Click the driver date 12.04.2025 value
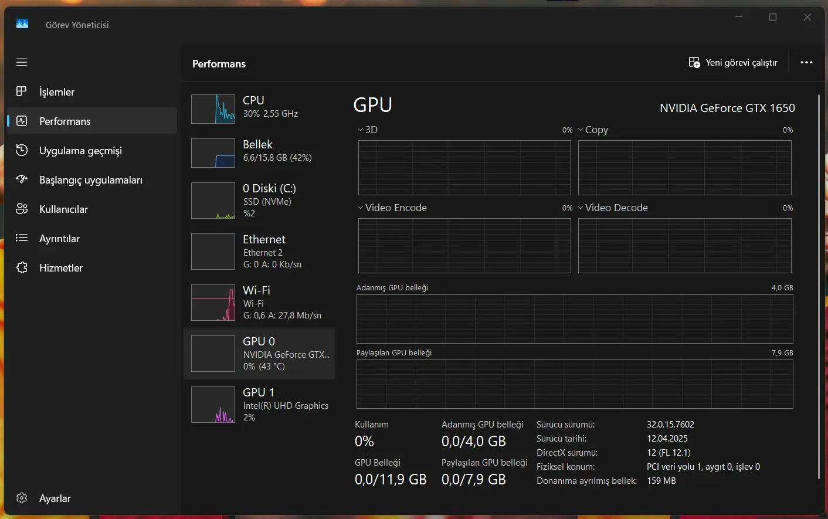 pyautogui.click(x=667, y=439)
